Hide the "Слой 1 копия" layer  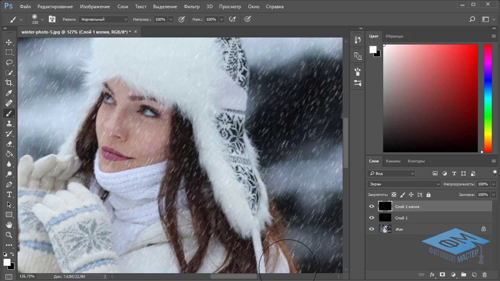[372, 206]
